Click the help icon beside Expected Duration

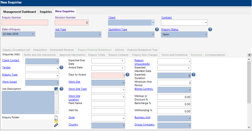point(194,75)
